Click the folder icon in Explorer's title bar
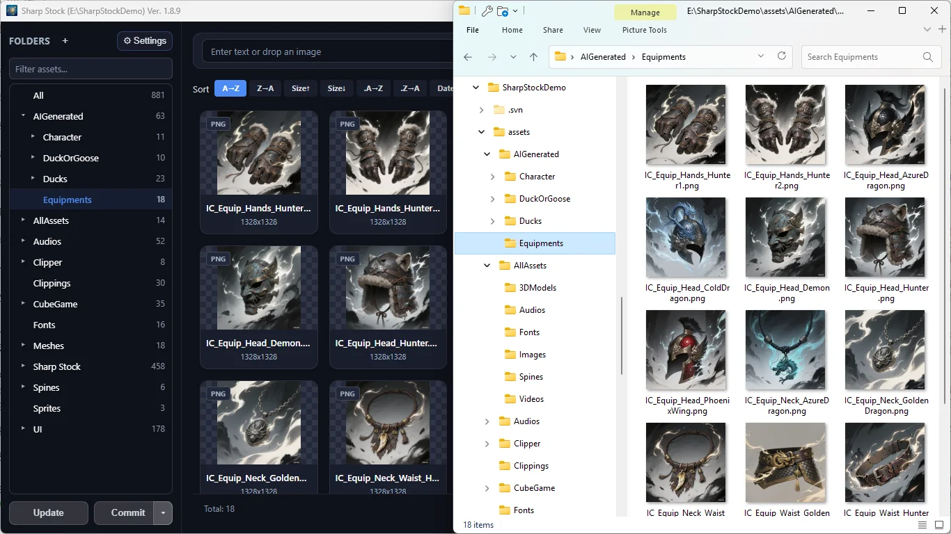 pyautogui.click(x=464, y=10)
